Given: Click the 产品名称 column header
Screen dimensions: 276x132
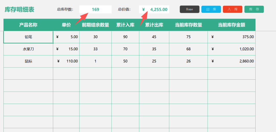Looking at the screenshot, I should 28,25.
